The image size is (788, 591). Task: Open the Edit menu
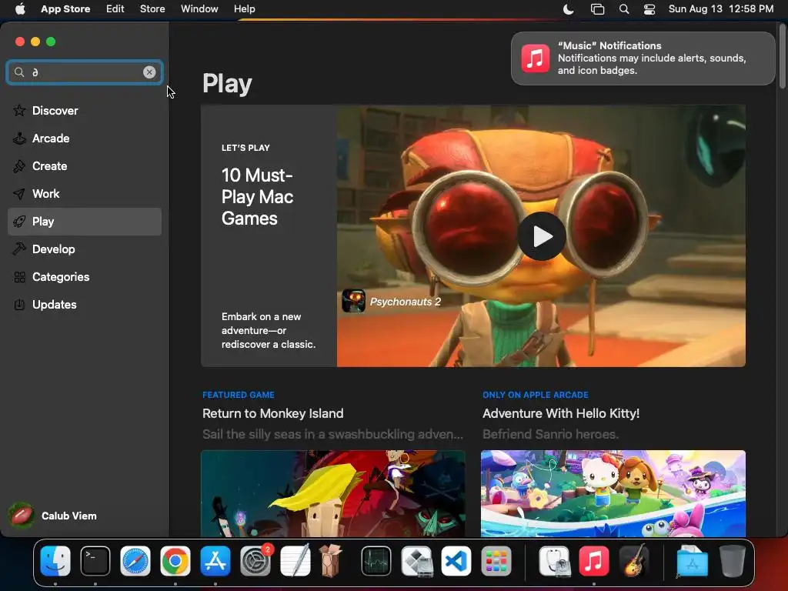(115, 9)
